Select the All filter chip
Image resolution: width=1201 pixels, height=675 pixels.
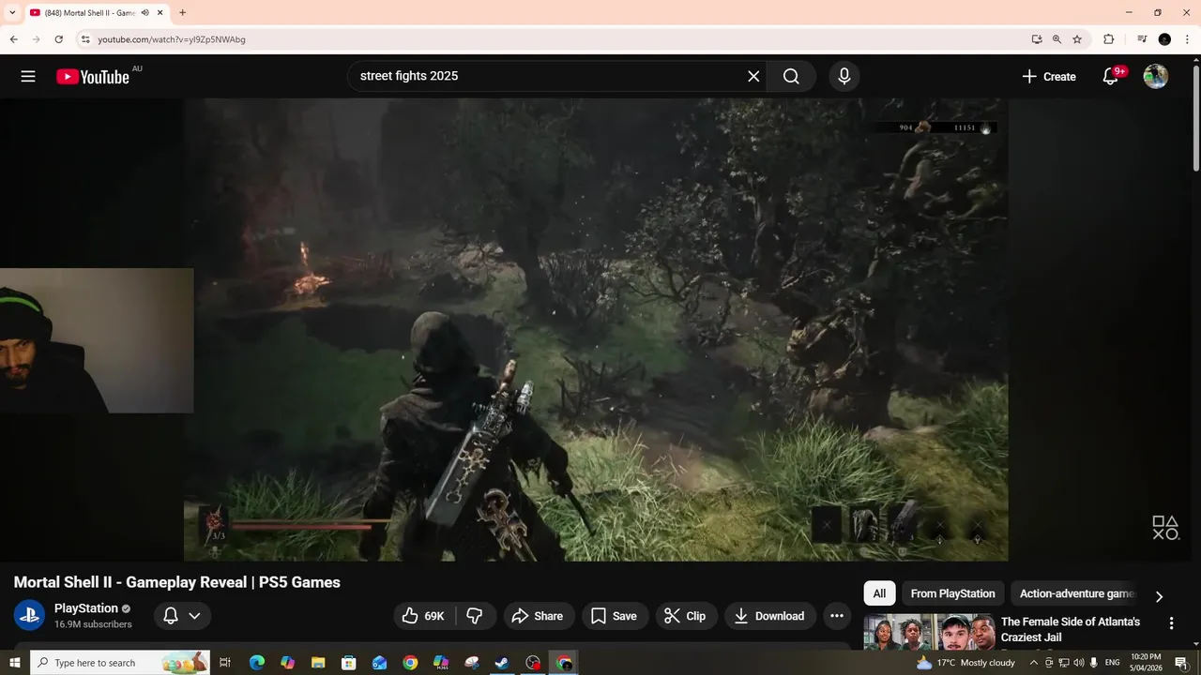pyautogui.click(x=879, y=593)
